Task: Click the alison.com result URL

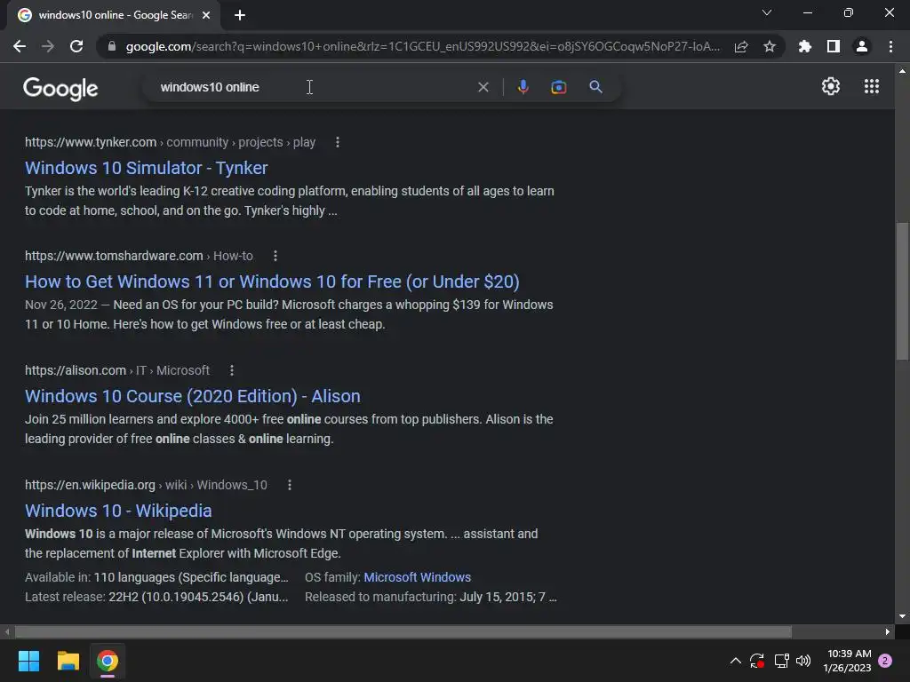Action: [x=76, y=370]
